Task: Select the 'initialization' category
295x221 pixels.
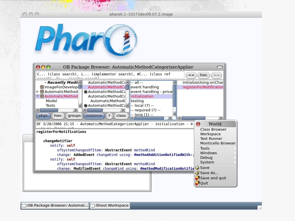Action: [152, 96]
